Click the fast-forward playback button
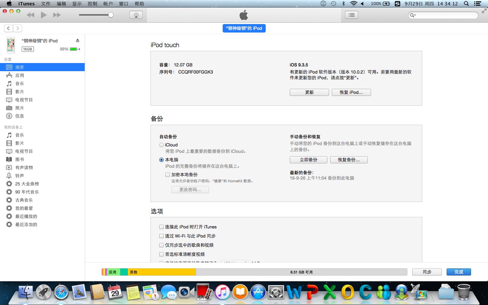The width and height of the screenshot is (488, 305). 57,15
